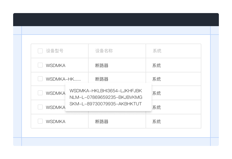
Task: Click the 设备名称 column header
Action: coord(104,51)
